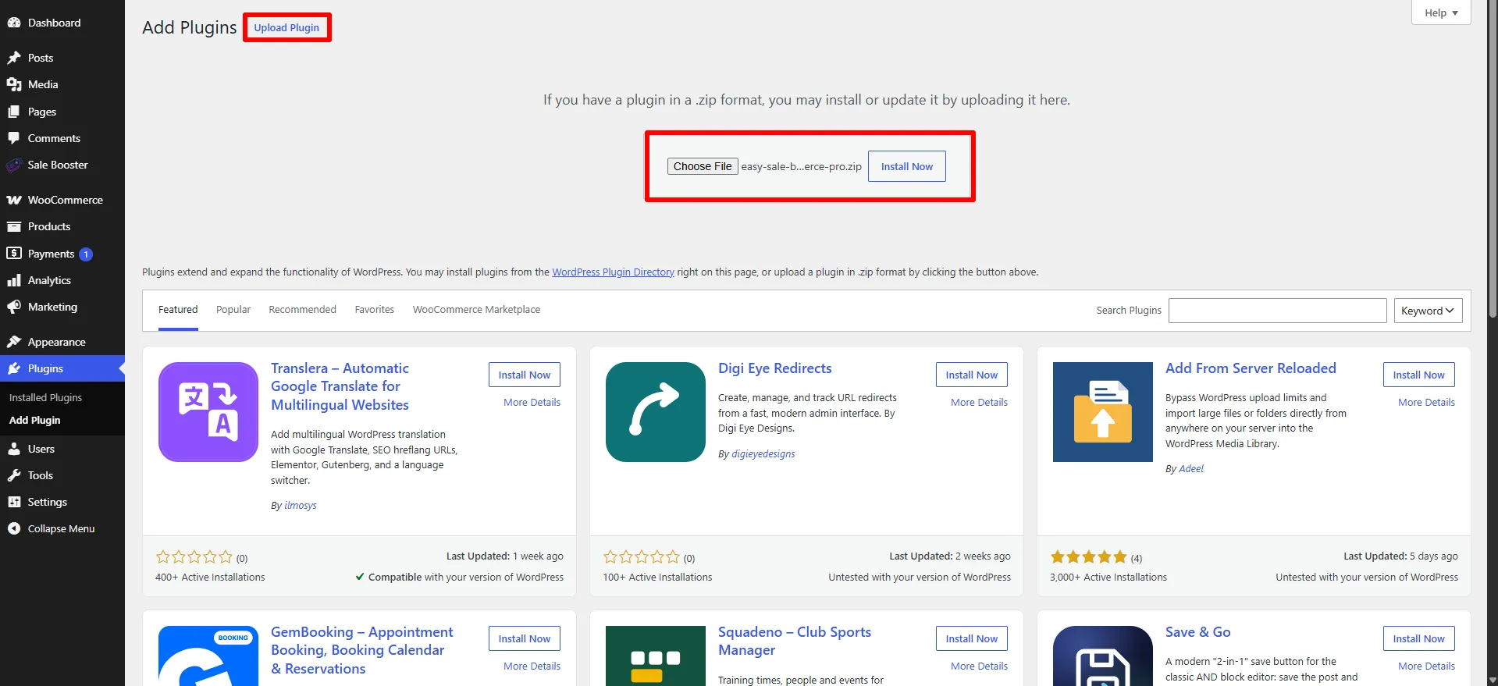Open author link ilmosys
Image resolution: width=1498 pixels, height=686 pixels.
coord(301,506)
